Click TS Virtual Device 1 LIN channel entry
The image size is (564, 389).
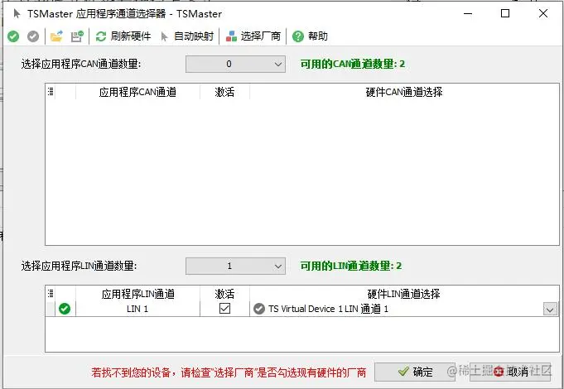pyautogui.click(x=329, y=309)
